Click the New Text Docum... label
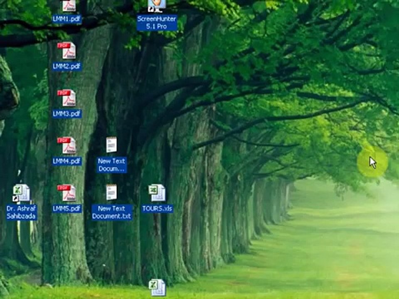The image size is (399, 299). pyautogui.click(x=112, y=165)
